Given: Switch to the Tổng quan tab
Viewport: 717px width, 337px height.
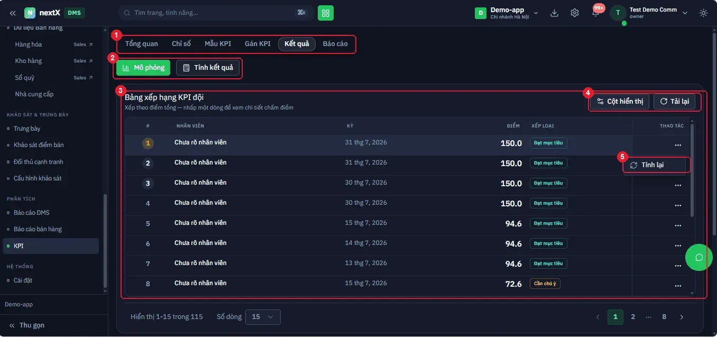Looking at the screenshot, I should 142,44.
